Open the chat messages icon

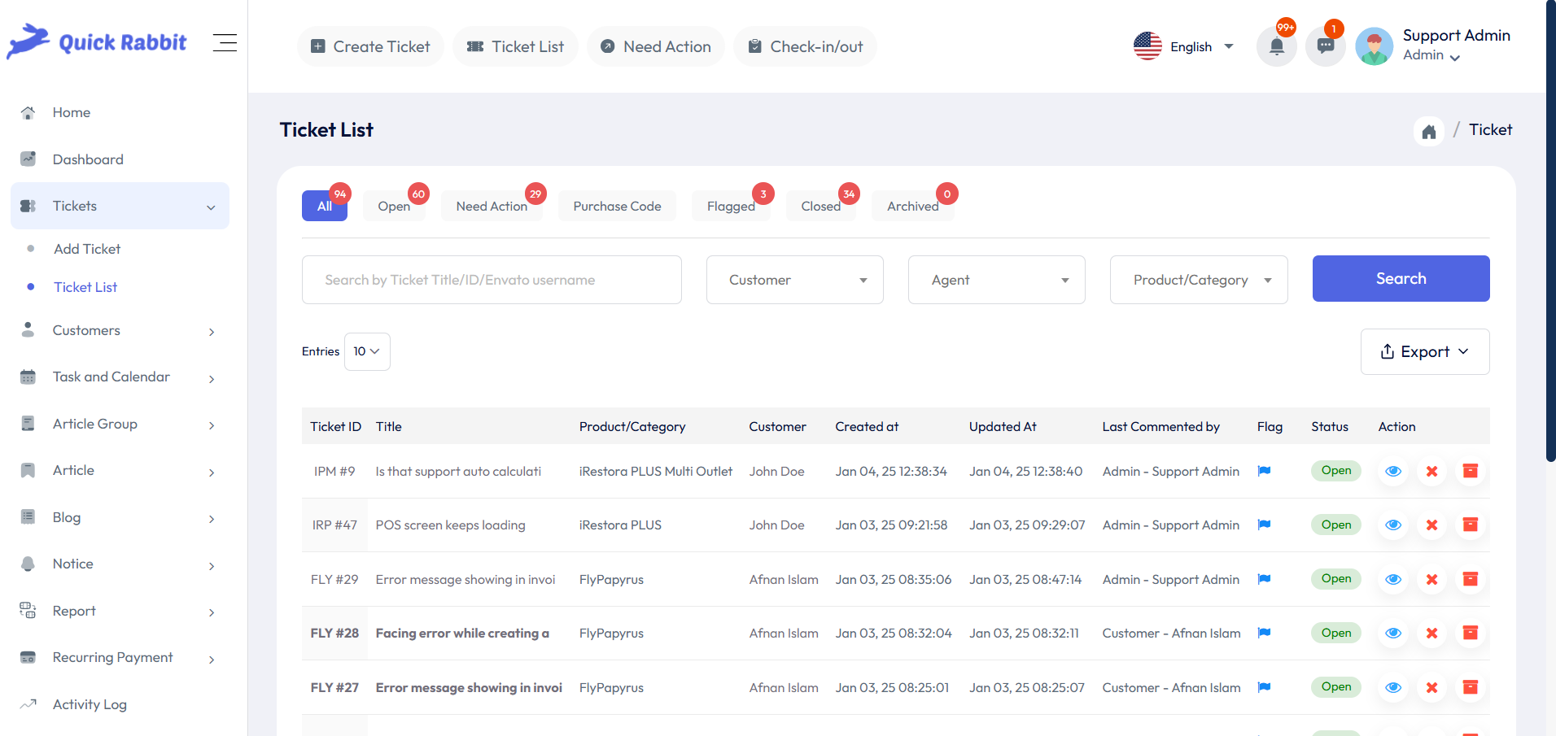click(x=1325, y=46)
